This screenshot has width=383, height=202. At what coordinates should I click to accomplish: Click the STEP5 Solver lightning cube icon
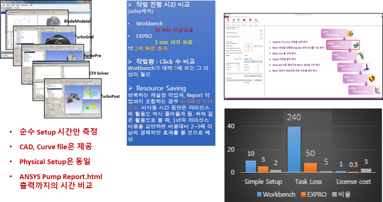tap(372, 79)
